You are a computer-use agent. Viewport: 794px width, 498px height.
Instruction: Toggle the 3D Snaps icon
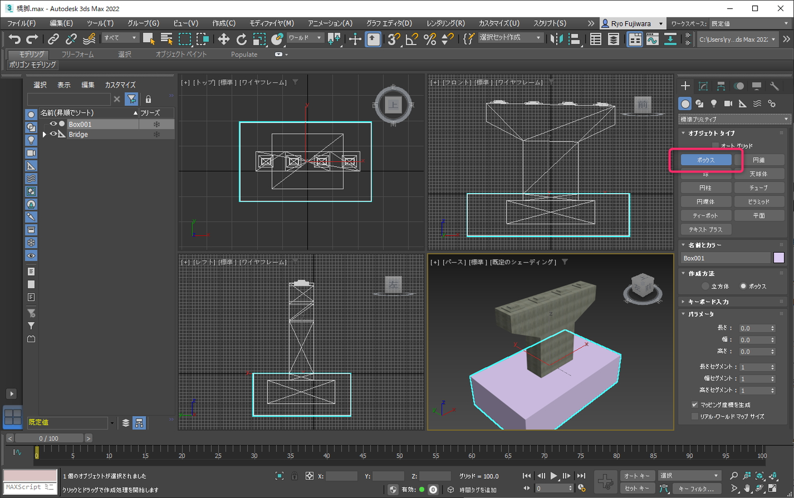393,39
